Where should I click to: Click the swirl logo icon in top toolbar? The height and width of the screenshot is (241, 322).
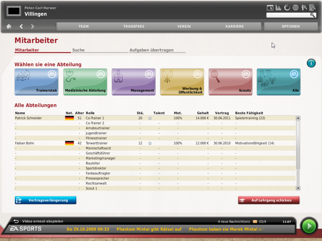point(287,8)
